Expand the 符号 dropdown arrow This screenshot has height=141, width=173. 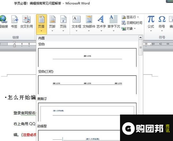[162, 31]
